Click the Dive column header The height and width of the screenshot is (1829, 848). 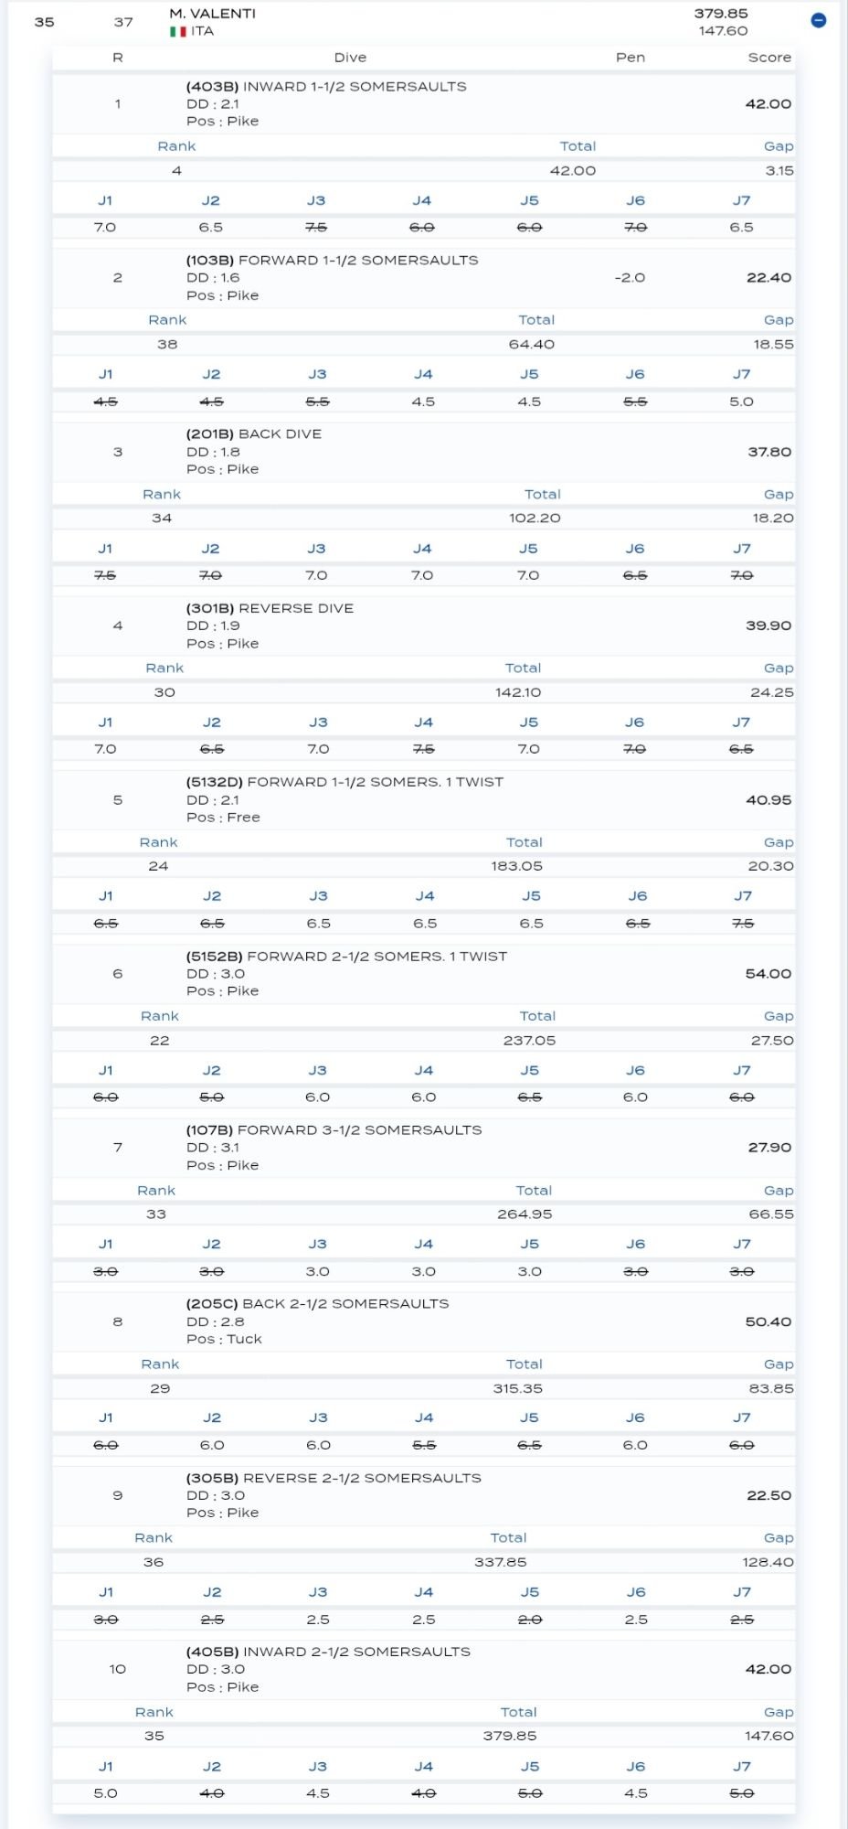[x=350, y=58]
